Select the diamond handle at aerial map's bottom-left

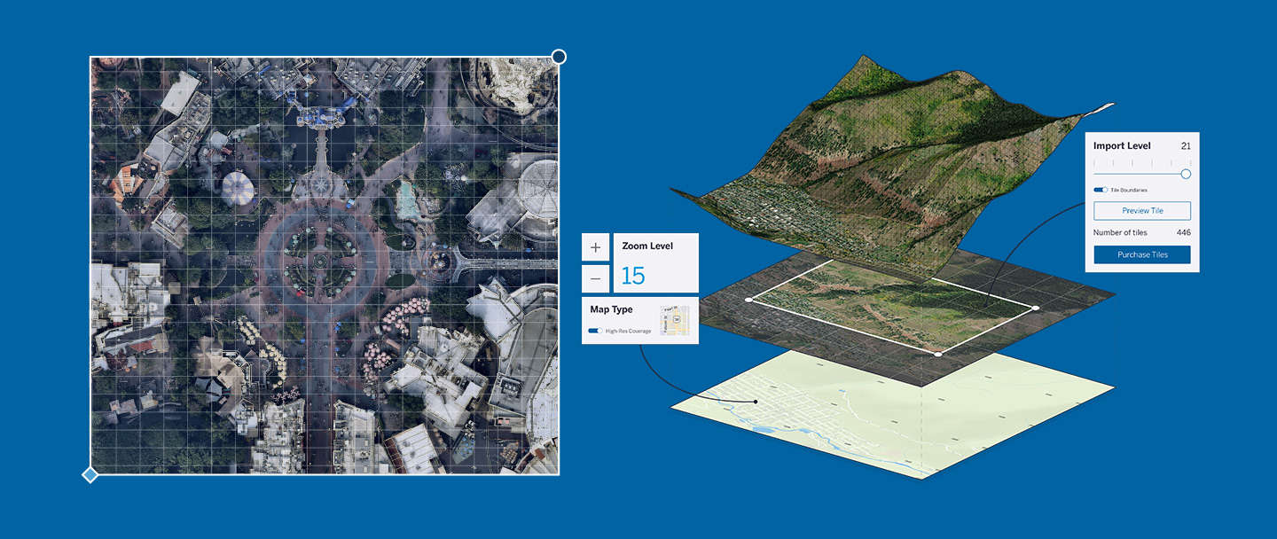[x=91, y=474]
